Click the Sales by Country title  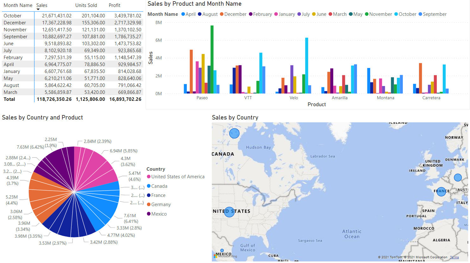click(x=235, y=118)
